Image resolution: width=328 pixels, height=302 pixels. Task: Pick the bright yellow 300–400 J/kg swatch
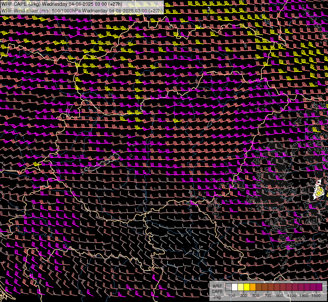(247, 287)
